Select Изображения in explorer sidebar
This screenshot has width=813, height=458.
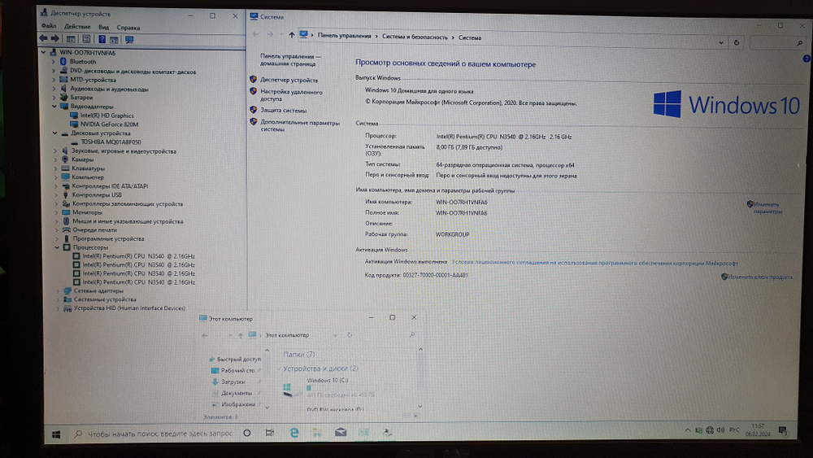pos(238,404)
